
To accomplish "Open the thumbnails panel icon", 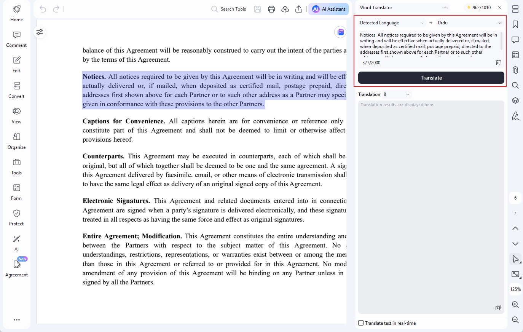I will 515,9.
